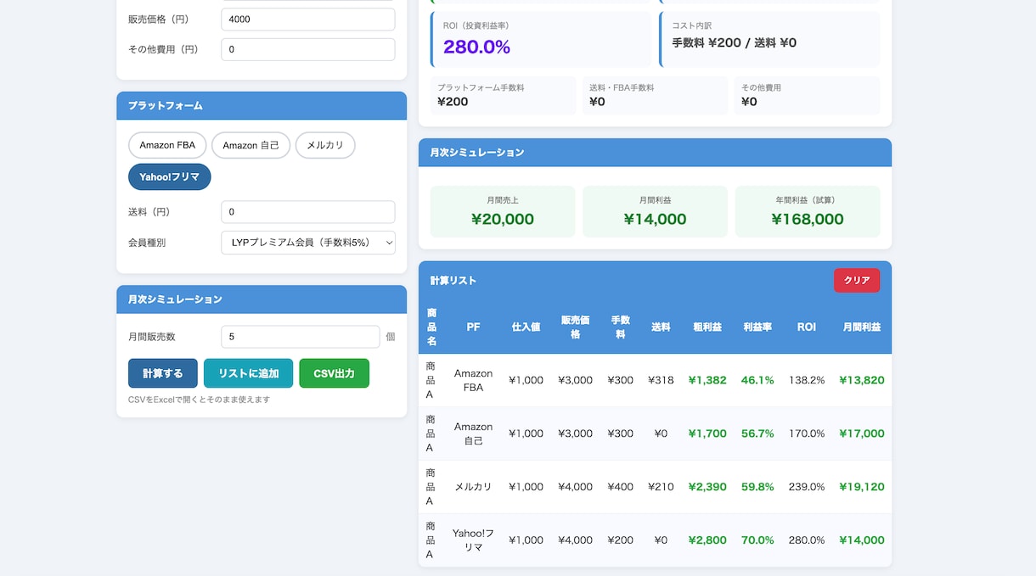Click the 送料 input field
Image resolution: width=1036 pixels, height=576 pixels.
click(x=308, y=212)
